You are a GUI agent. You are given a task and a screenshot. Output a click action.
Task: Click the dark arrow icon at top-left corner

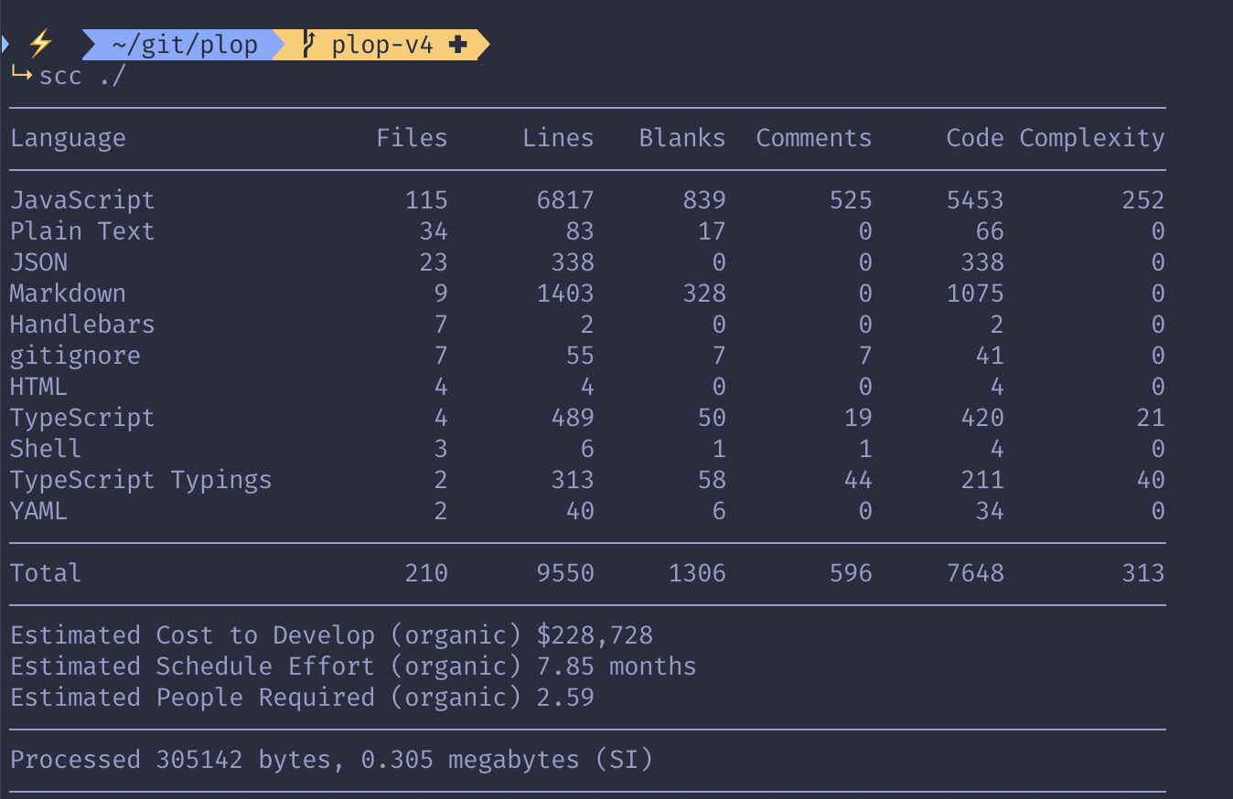pyautogui.click(x=5, y=42)
